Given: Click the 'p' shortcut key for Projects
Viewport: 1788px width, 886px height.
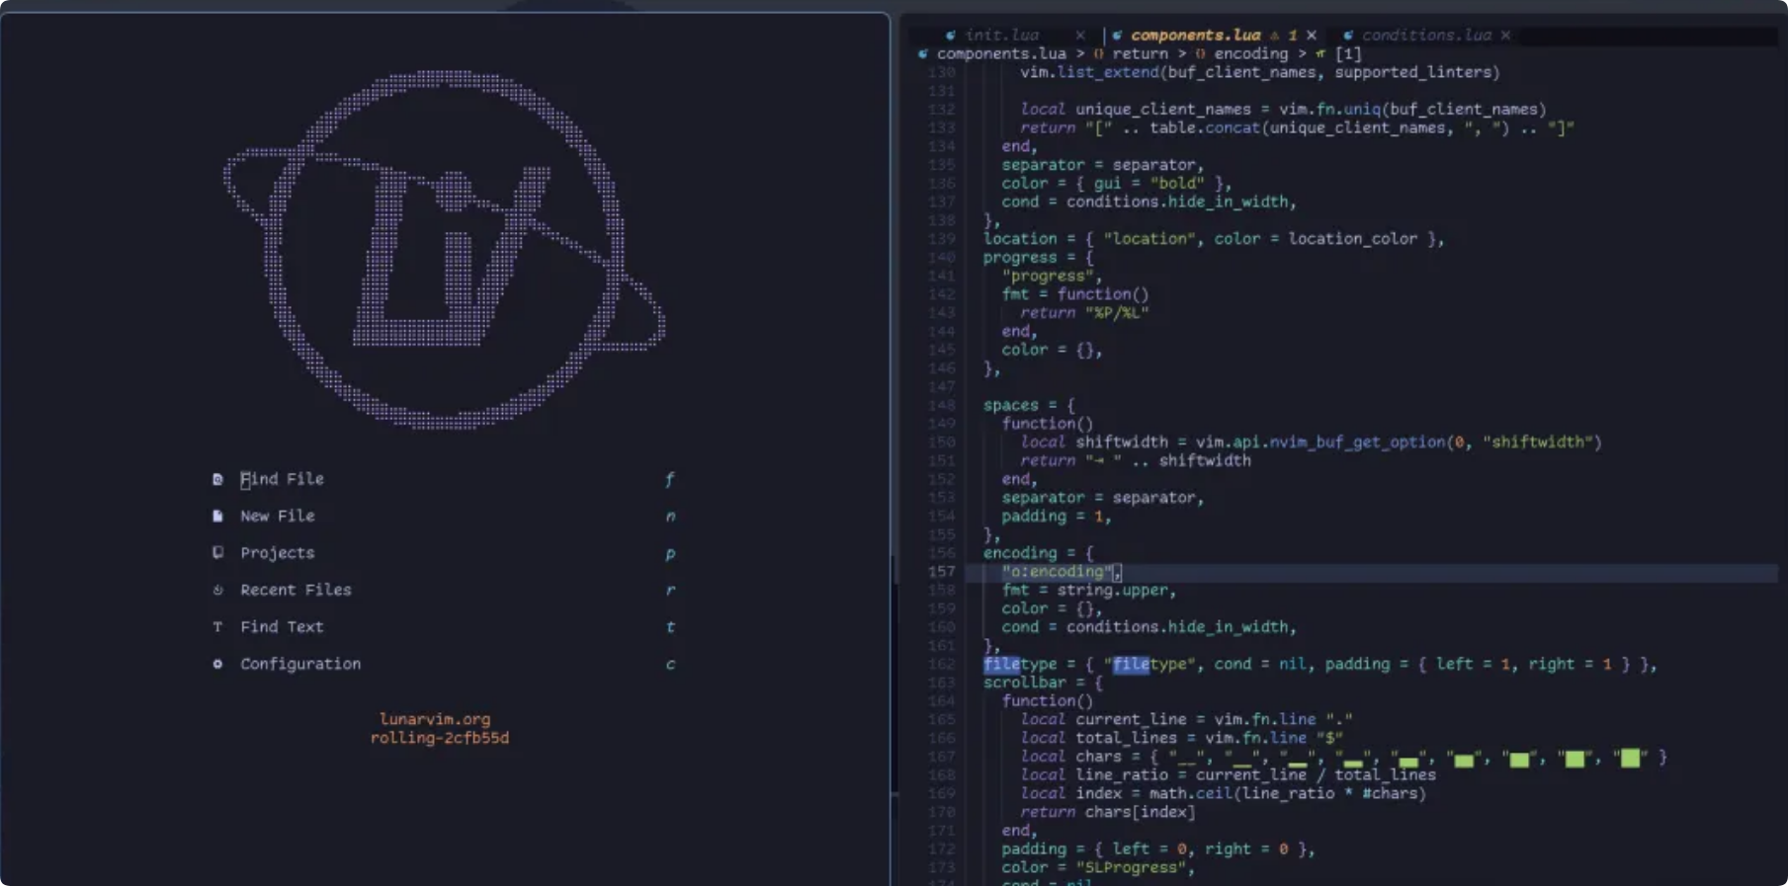Looking at the screenshot, I should point(670,553).
